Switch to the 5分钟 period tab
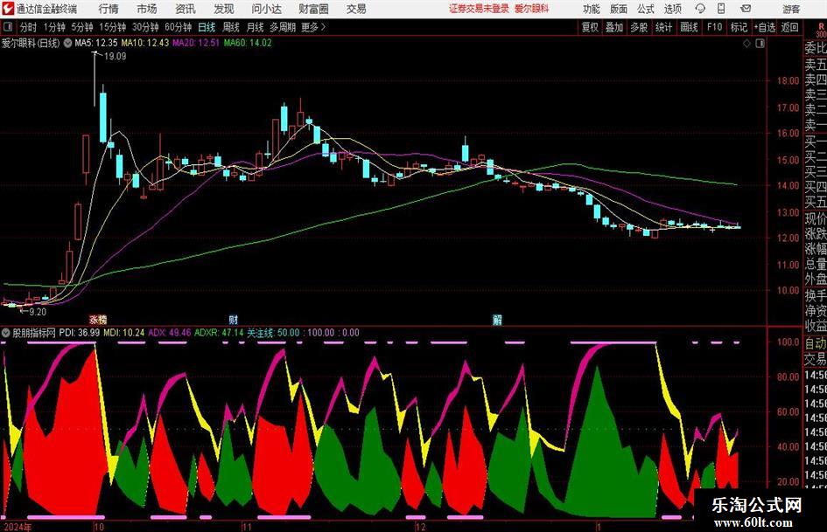Viewport: 827px width, 532px height. (x=81, y=27)
